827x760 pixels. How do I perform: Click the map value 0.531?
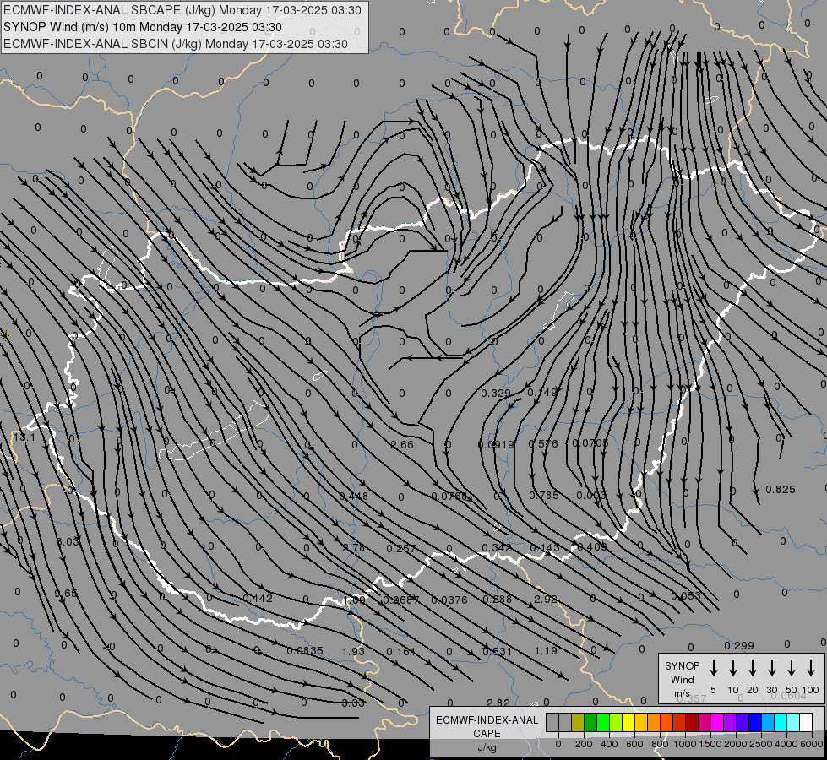[x=497, y=651]
